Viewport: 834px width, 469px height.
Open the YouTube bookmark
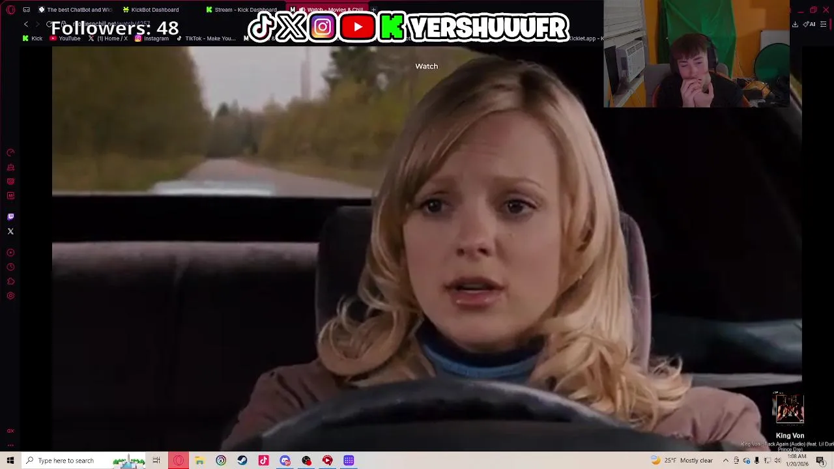point(65,38)
